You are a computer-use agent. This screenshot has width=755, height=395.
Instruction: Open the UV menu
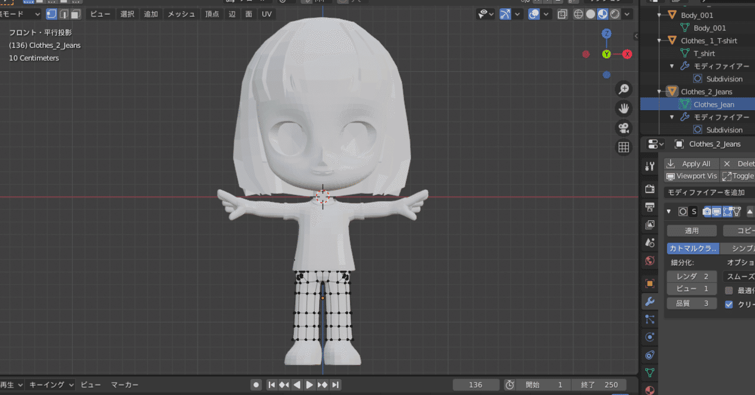tap(267, 14)
